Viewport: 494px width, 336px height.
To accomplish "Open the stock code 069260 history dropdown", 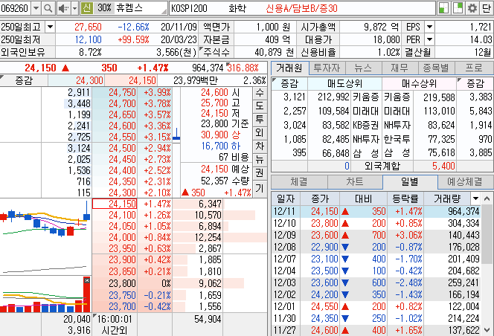I will point(36,8).
